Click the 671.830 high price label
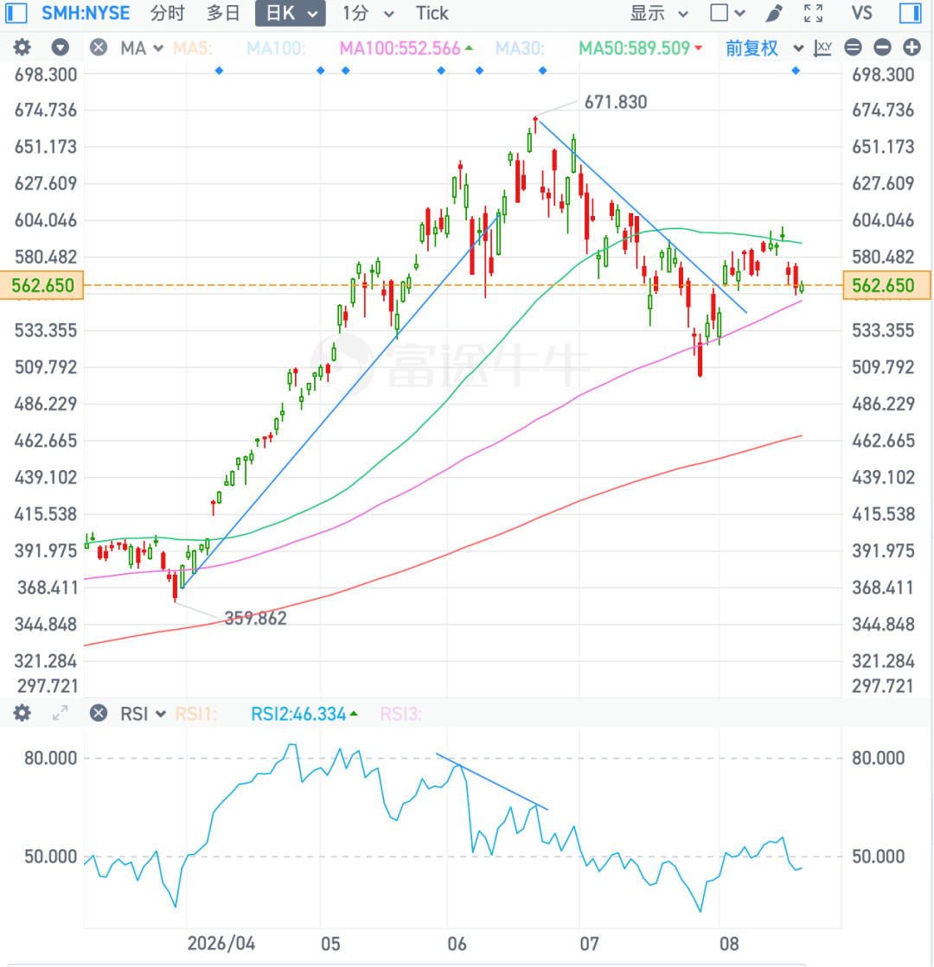Image resolution: width=934 pixels, height=967 pixels. pyautogui.click(x=616, y=102)
